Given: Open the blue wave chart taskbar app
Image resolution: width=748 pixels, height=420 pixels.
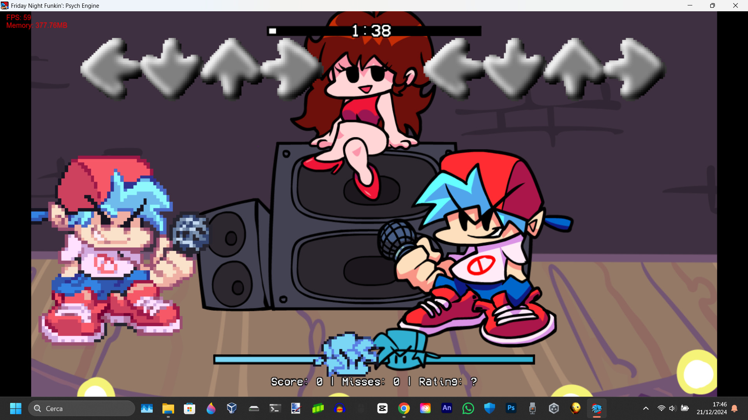Looking at the screenshot, I should 147,408.
